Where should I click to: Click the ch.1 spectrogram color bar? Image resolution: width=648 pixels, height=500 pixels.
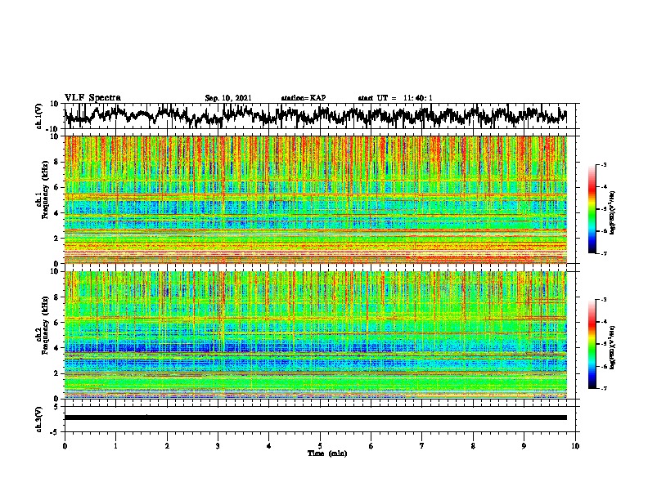(592, 209)
